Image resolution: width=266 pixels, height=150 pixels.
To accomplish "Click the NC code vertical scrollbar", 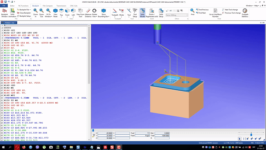I will (89, 82).
